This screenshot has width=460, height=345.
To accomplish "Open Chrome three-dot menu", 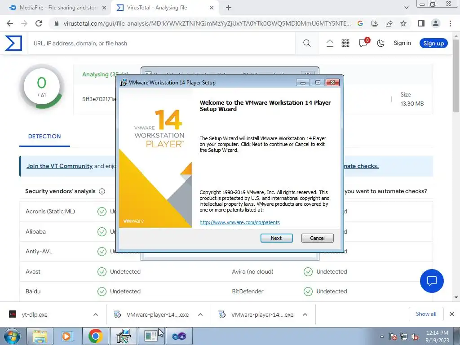I will (x=450, y=23).
